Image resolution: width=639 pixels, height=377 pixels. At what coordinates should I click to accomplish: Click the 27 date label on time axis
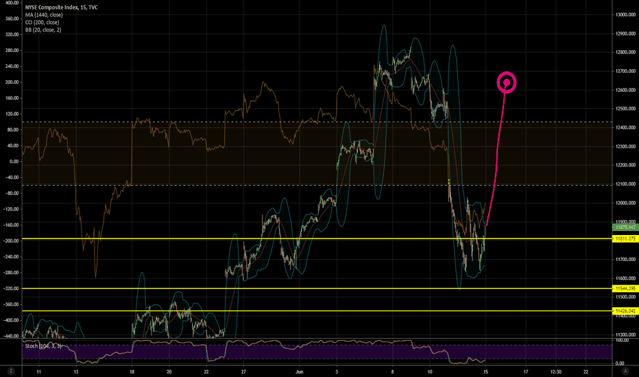243,372
